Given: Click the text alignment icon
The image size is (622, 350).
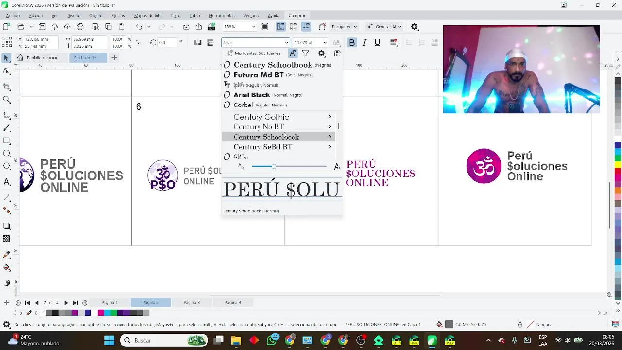Looking at the screenshot, I should click(394, 43).
